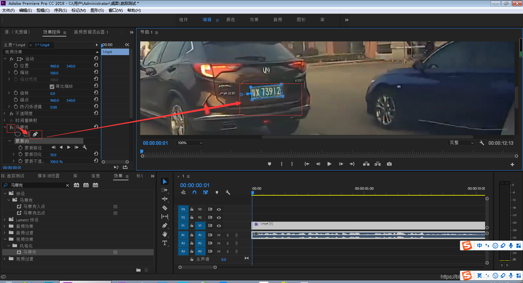Track selected mask forward
This screenshot has width=523, height=283.
tap(69, 147)
